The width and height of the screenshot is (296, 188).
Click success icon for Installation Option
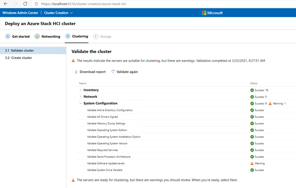pyautogui.click(x=252, y=137)
